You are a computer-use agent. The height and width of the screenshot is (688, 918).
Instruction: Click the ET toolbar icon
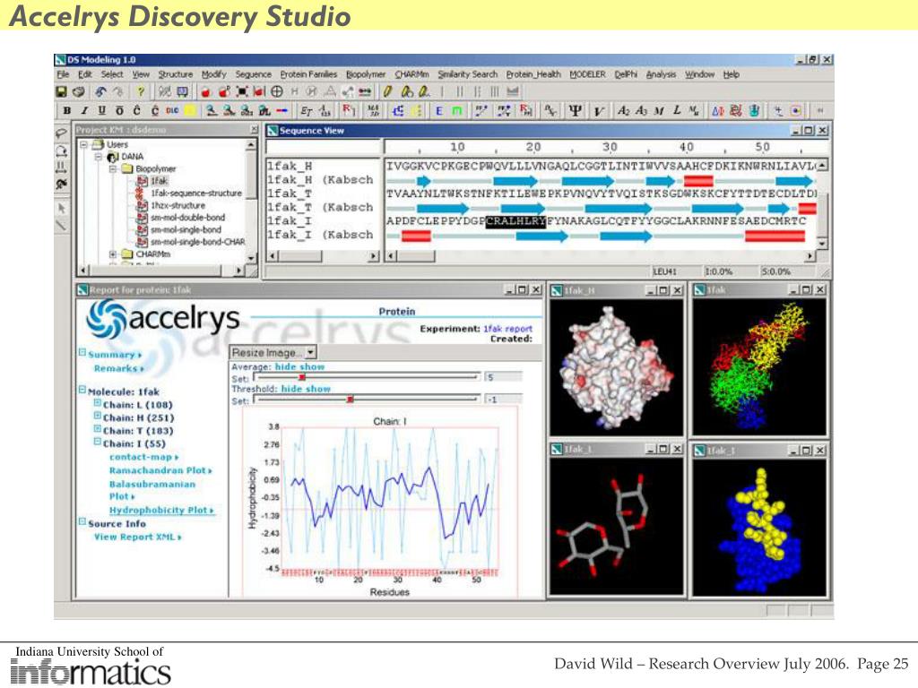click(x=306, y=110)
